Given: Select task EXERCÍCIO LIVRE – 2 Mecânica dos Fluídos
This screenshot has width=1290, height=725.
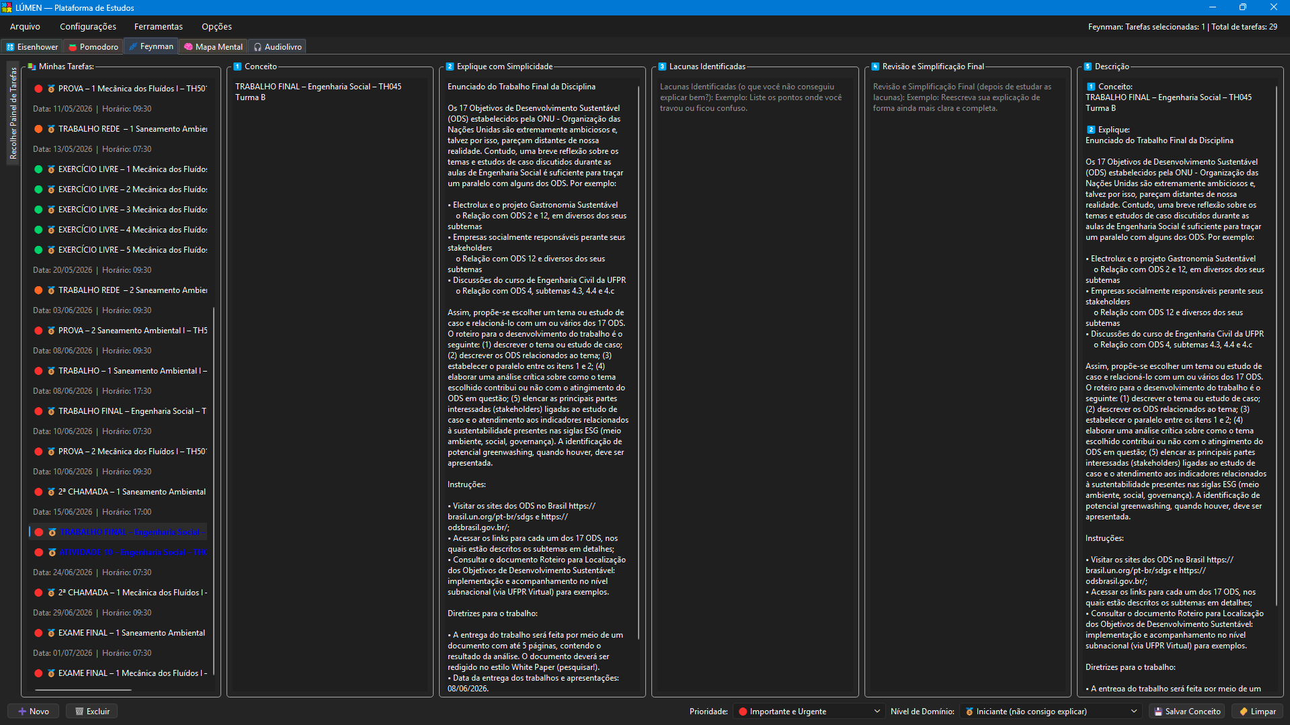Looking at the screenshot, I should 118,189.
